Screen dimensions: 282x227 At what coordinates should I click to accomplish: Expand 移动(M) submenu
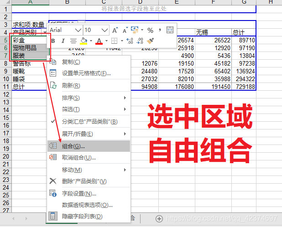tap(89, 170)
